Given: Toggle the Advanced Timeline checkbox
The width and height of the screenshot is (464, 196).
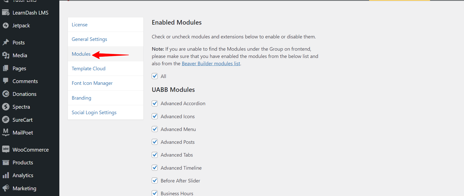Looking at the screenshot, I should 155,168.
